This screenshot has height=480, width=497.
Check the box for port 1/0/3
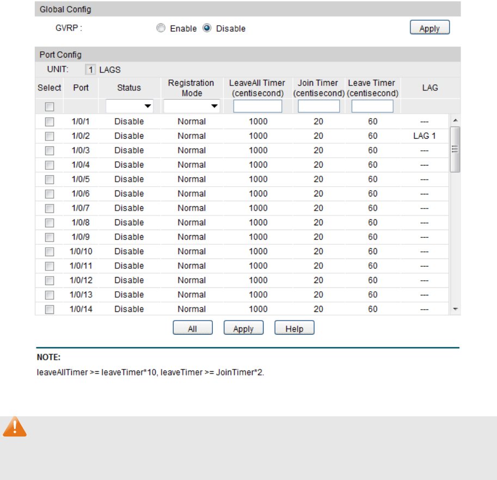pyautogui.click(x=50, y=151)
